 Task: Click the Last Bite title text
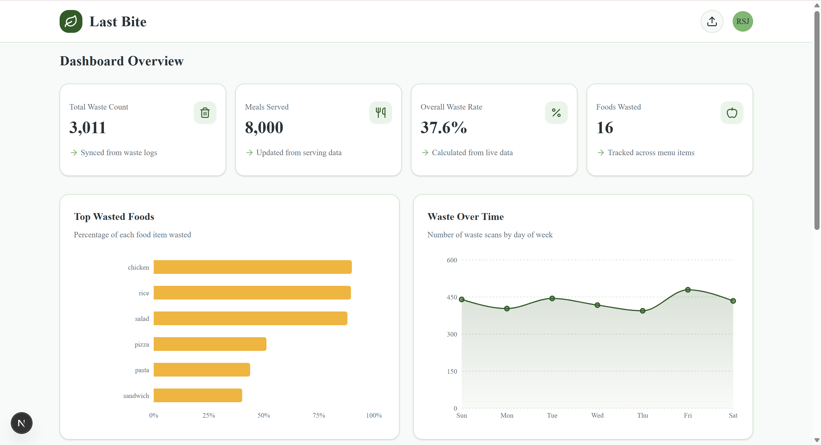118,22
